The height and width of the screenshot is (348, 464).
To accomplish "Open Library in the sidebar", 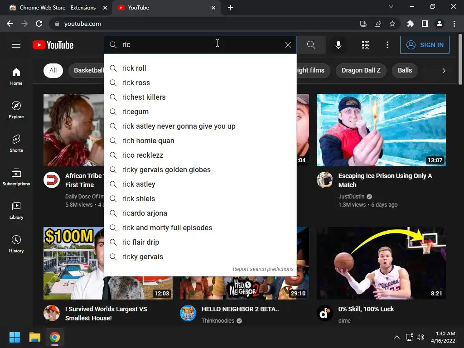I will coord(16,211).
